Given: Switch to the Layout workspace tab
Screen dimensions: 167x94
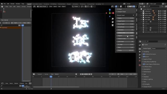Looking at the screenshot, I should (29, 4).
